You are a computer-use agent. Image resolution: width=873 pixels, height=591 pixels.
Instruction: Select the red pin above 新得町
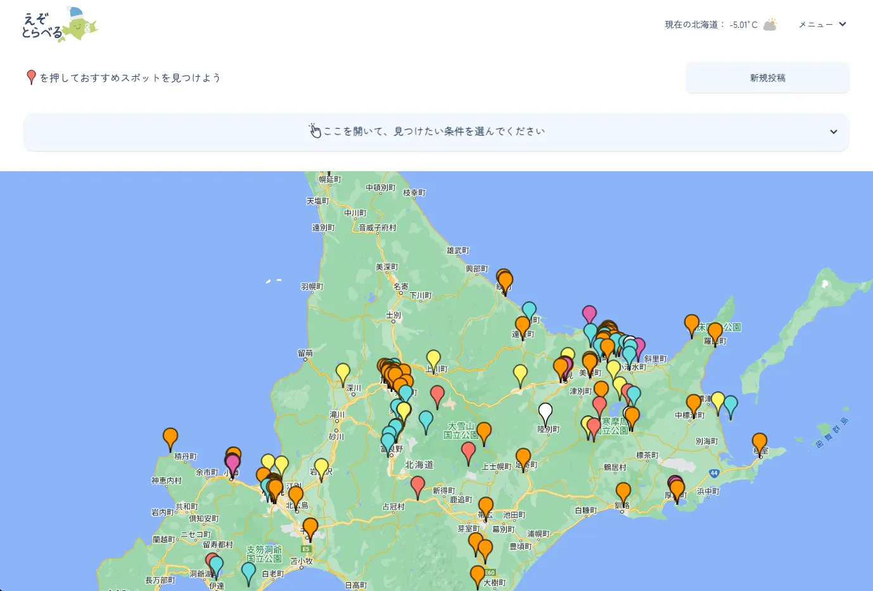point(417,485)
